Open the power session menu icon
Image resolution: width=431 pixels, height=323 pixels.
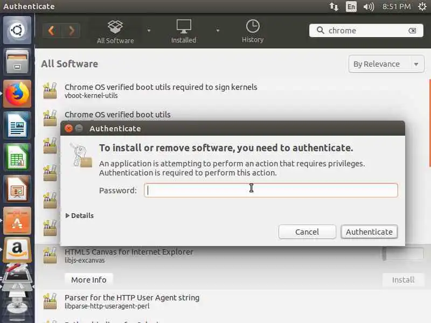(x=422, y=6)
